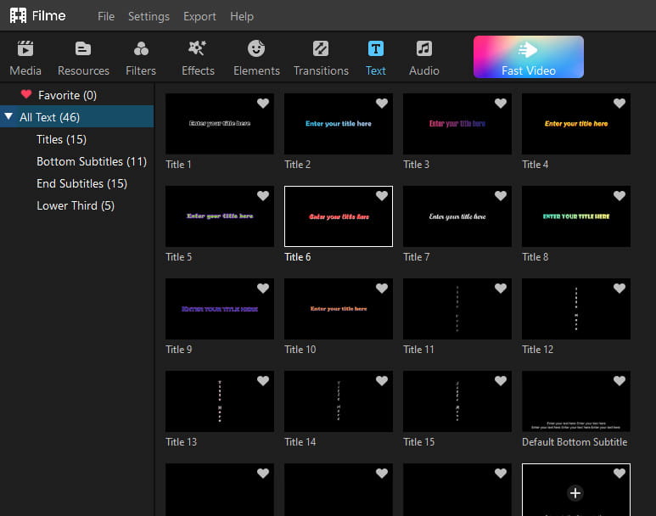The width and height of the screenshot is (656, 516).
Task: Open the Resources panel icon
Action: [83, 49]
